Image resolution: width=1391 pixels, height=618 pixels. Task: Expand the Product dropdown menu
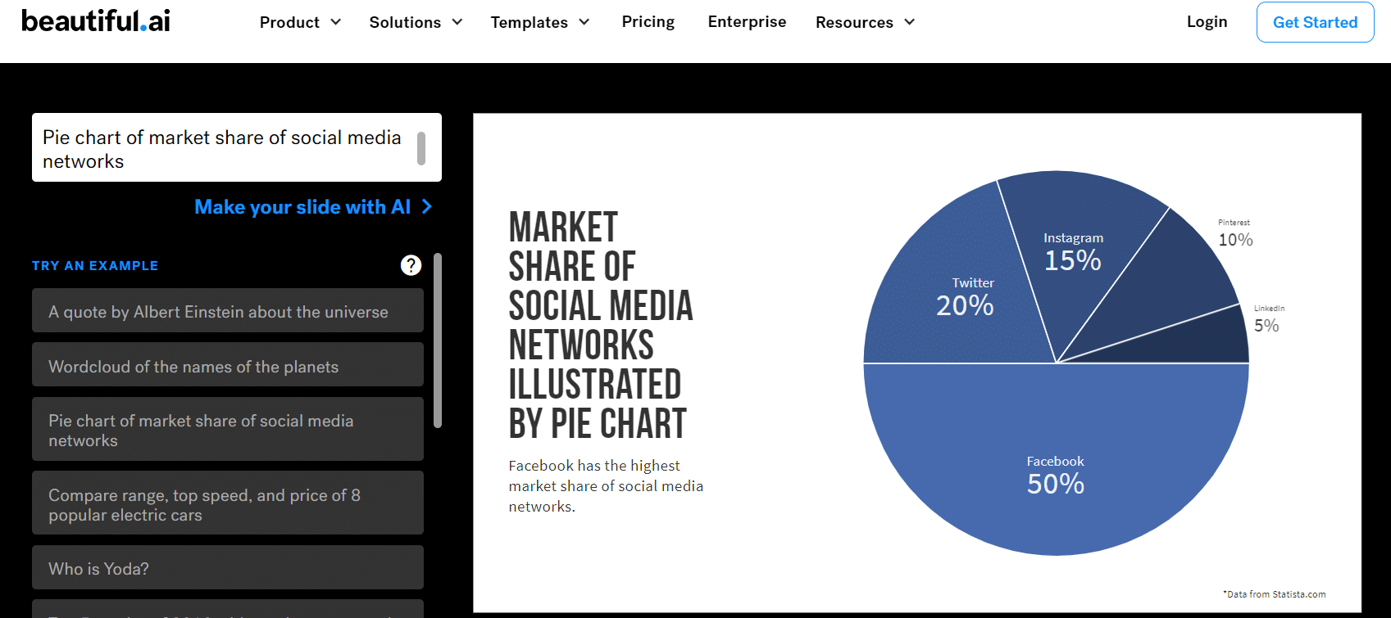[300, 22]
